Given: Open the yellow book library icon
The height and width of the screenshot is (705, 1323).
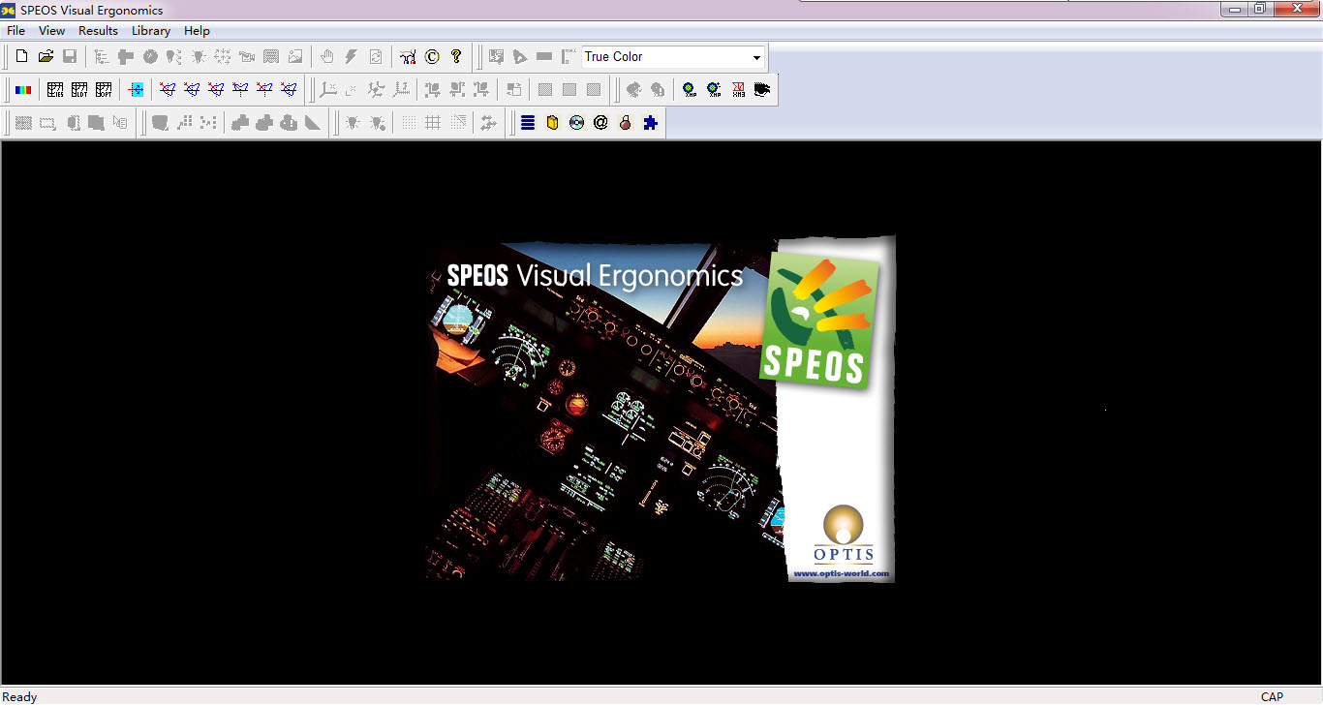Looking at the screenshot, I should click(x=552, y=123).
